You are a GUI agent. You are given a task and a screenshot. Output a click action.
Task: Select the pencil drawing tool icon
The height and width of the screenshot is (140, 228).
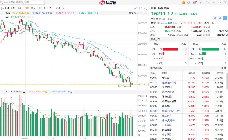pyautogui.click(x=135, y=8)
